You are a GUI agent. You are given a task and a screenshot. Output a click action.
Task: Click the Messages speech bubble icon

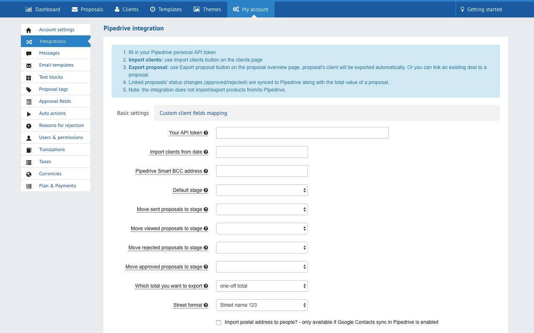(29, 53)
